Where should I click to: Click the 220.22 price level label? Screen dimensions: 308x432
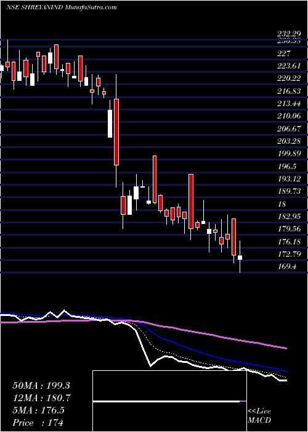[289, 78]
